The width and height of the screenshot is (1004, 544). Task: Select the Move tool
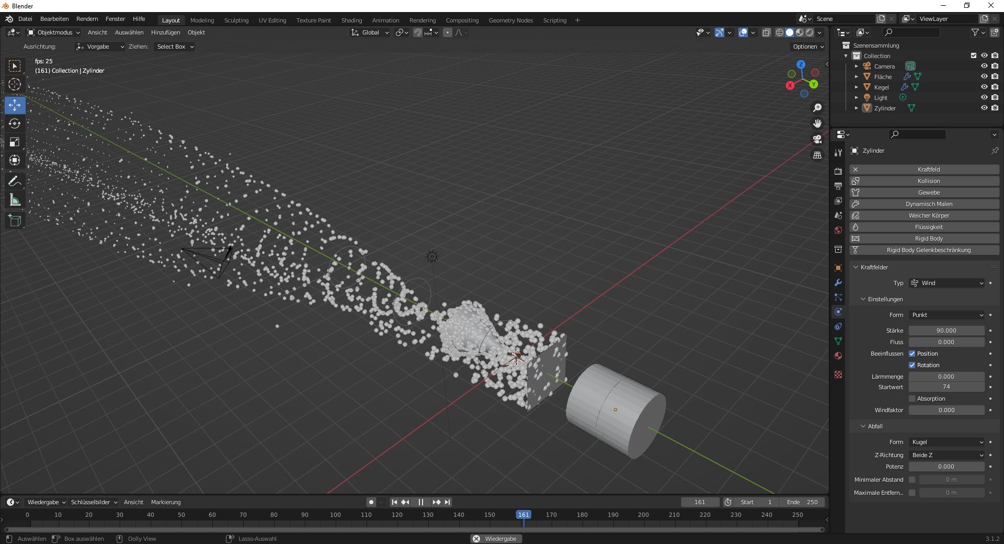coord(15,105)
